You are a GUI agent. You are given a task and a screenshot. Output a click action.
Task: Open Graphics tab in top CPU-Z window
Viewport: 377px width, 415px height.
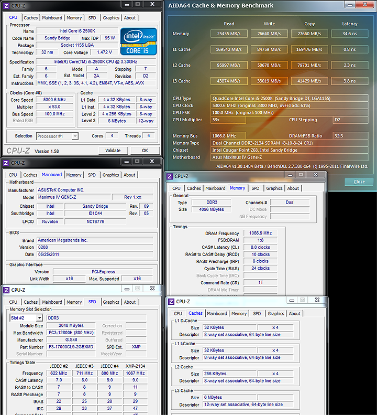[111, 18]
